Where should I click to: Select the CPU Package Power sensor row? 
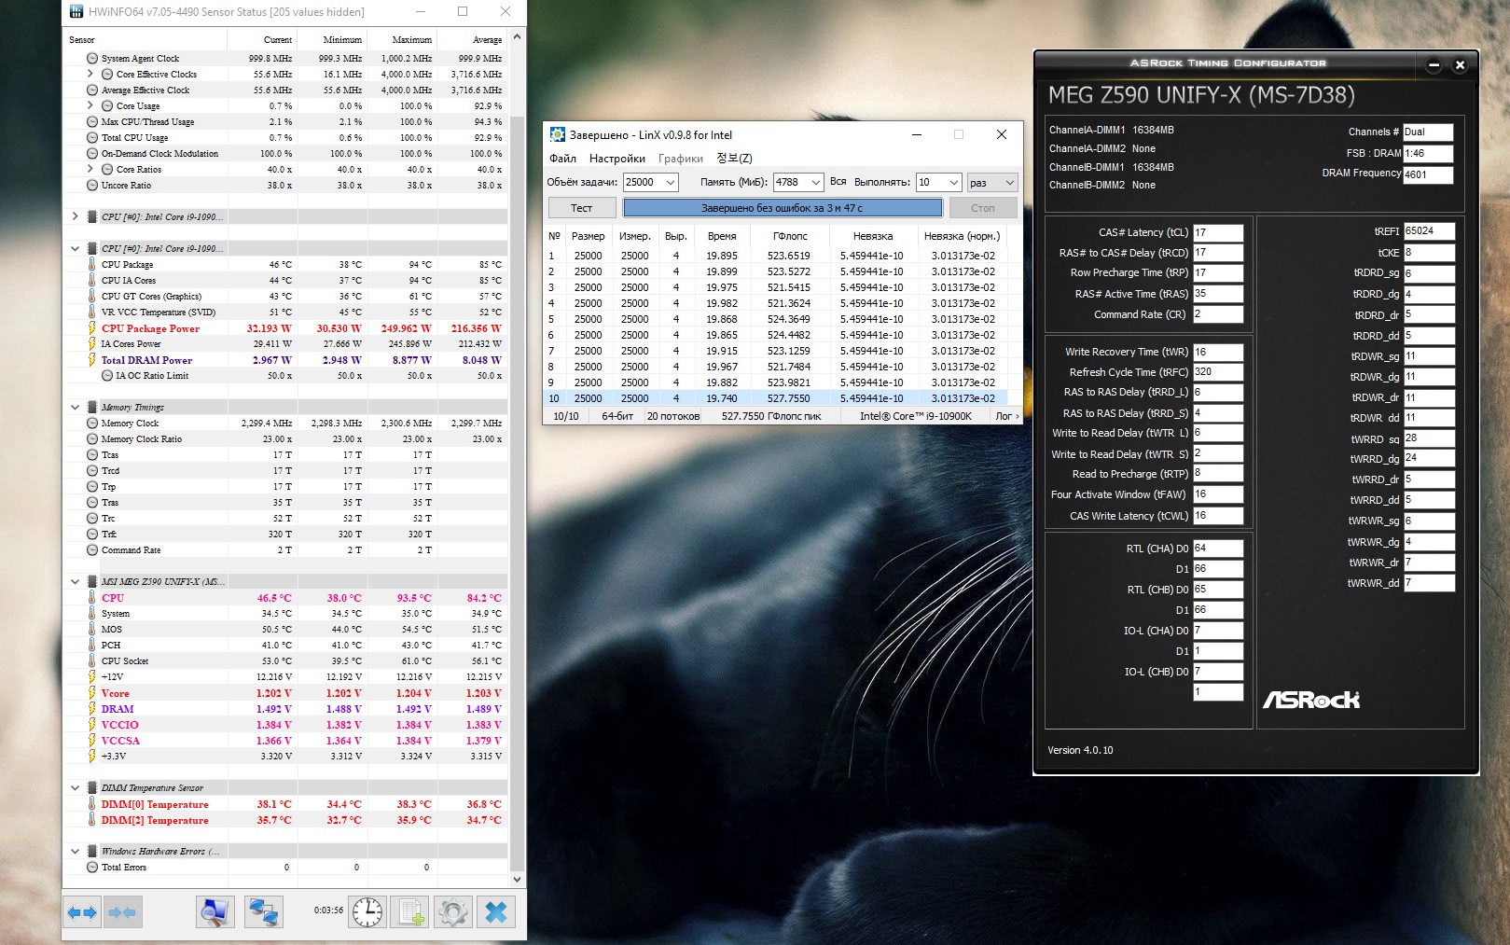pos(286,328)
